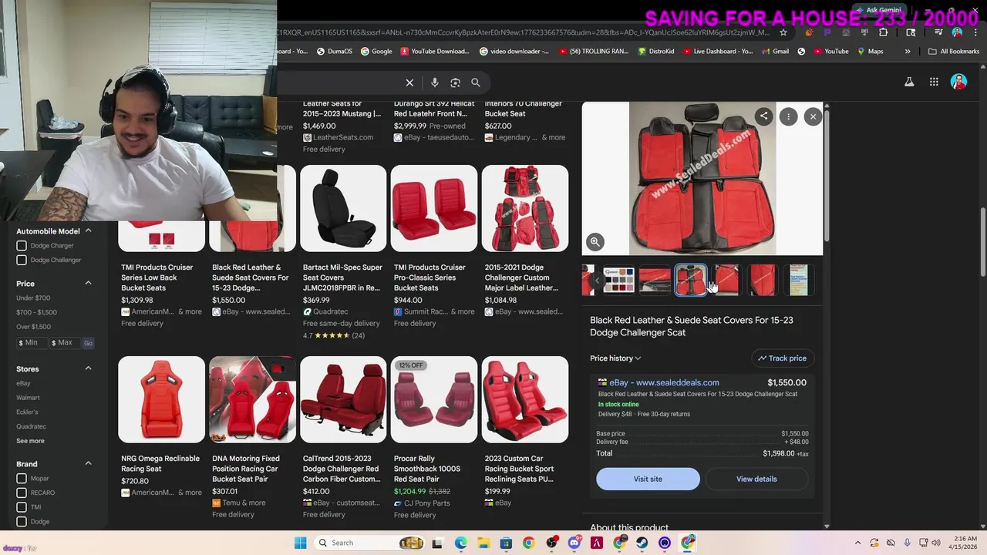Check the Dodge Charger filter
Image resolution: width=987 pixels, height=555 pixels.
pyautogui.click(x=22, y=246)
